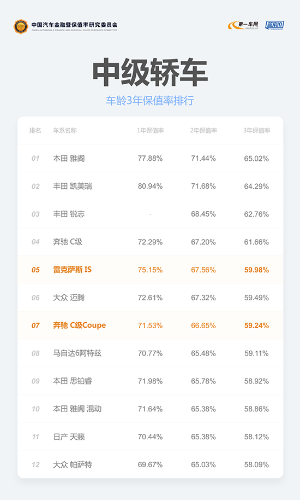Image resolution: width=300 pixels, height=500 pixels.
Task: Click the 中国汽车金融暨保值率研究委员会 title text
Action: [74, 25]
